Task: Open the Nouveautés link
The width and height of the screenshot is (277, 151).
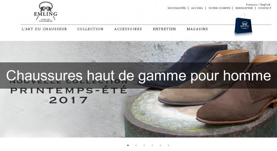Action: click(x=177, y=8)
